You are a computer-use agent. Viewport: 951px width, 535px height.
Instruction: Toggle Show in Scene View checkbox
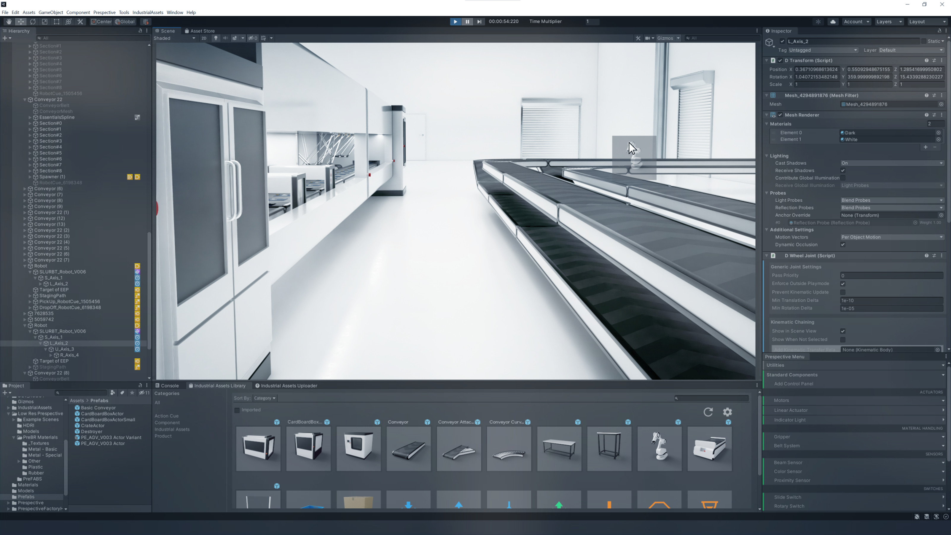pos(843,331)
